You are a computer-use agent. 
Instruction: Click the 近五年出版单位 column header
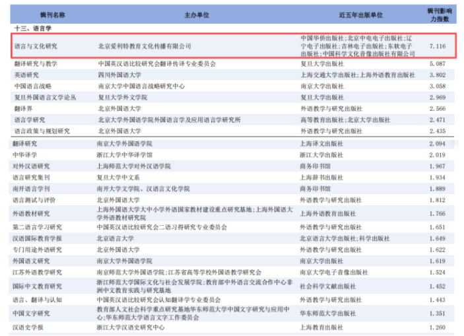tap(360, 15)
